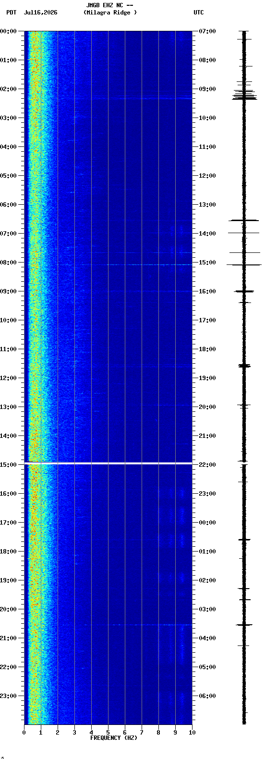Screen dimensions: 265x763
Task: Click the large seismogram spike near 08:00
Action: [x=244, y=264]
